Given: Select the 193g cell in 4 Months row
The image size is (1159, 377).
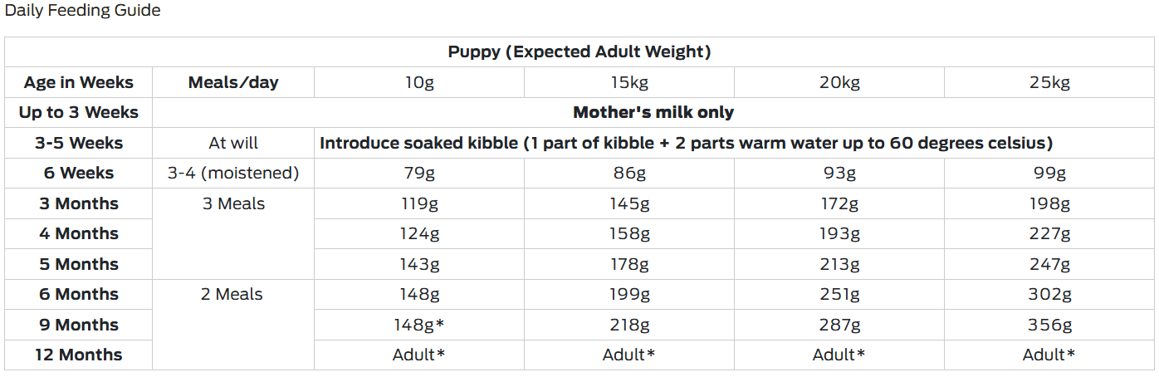Looking at the screenshot, I should click(x=839, y=233).
